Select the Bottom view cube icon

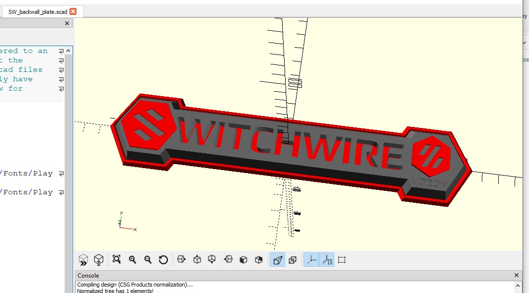click(212, 259)
